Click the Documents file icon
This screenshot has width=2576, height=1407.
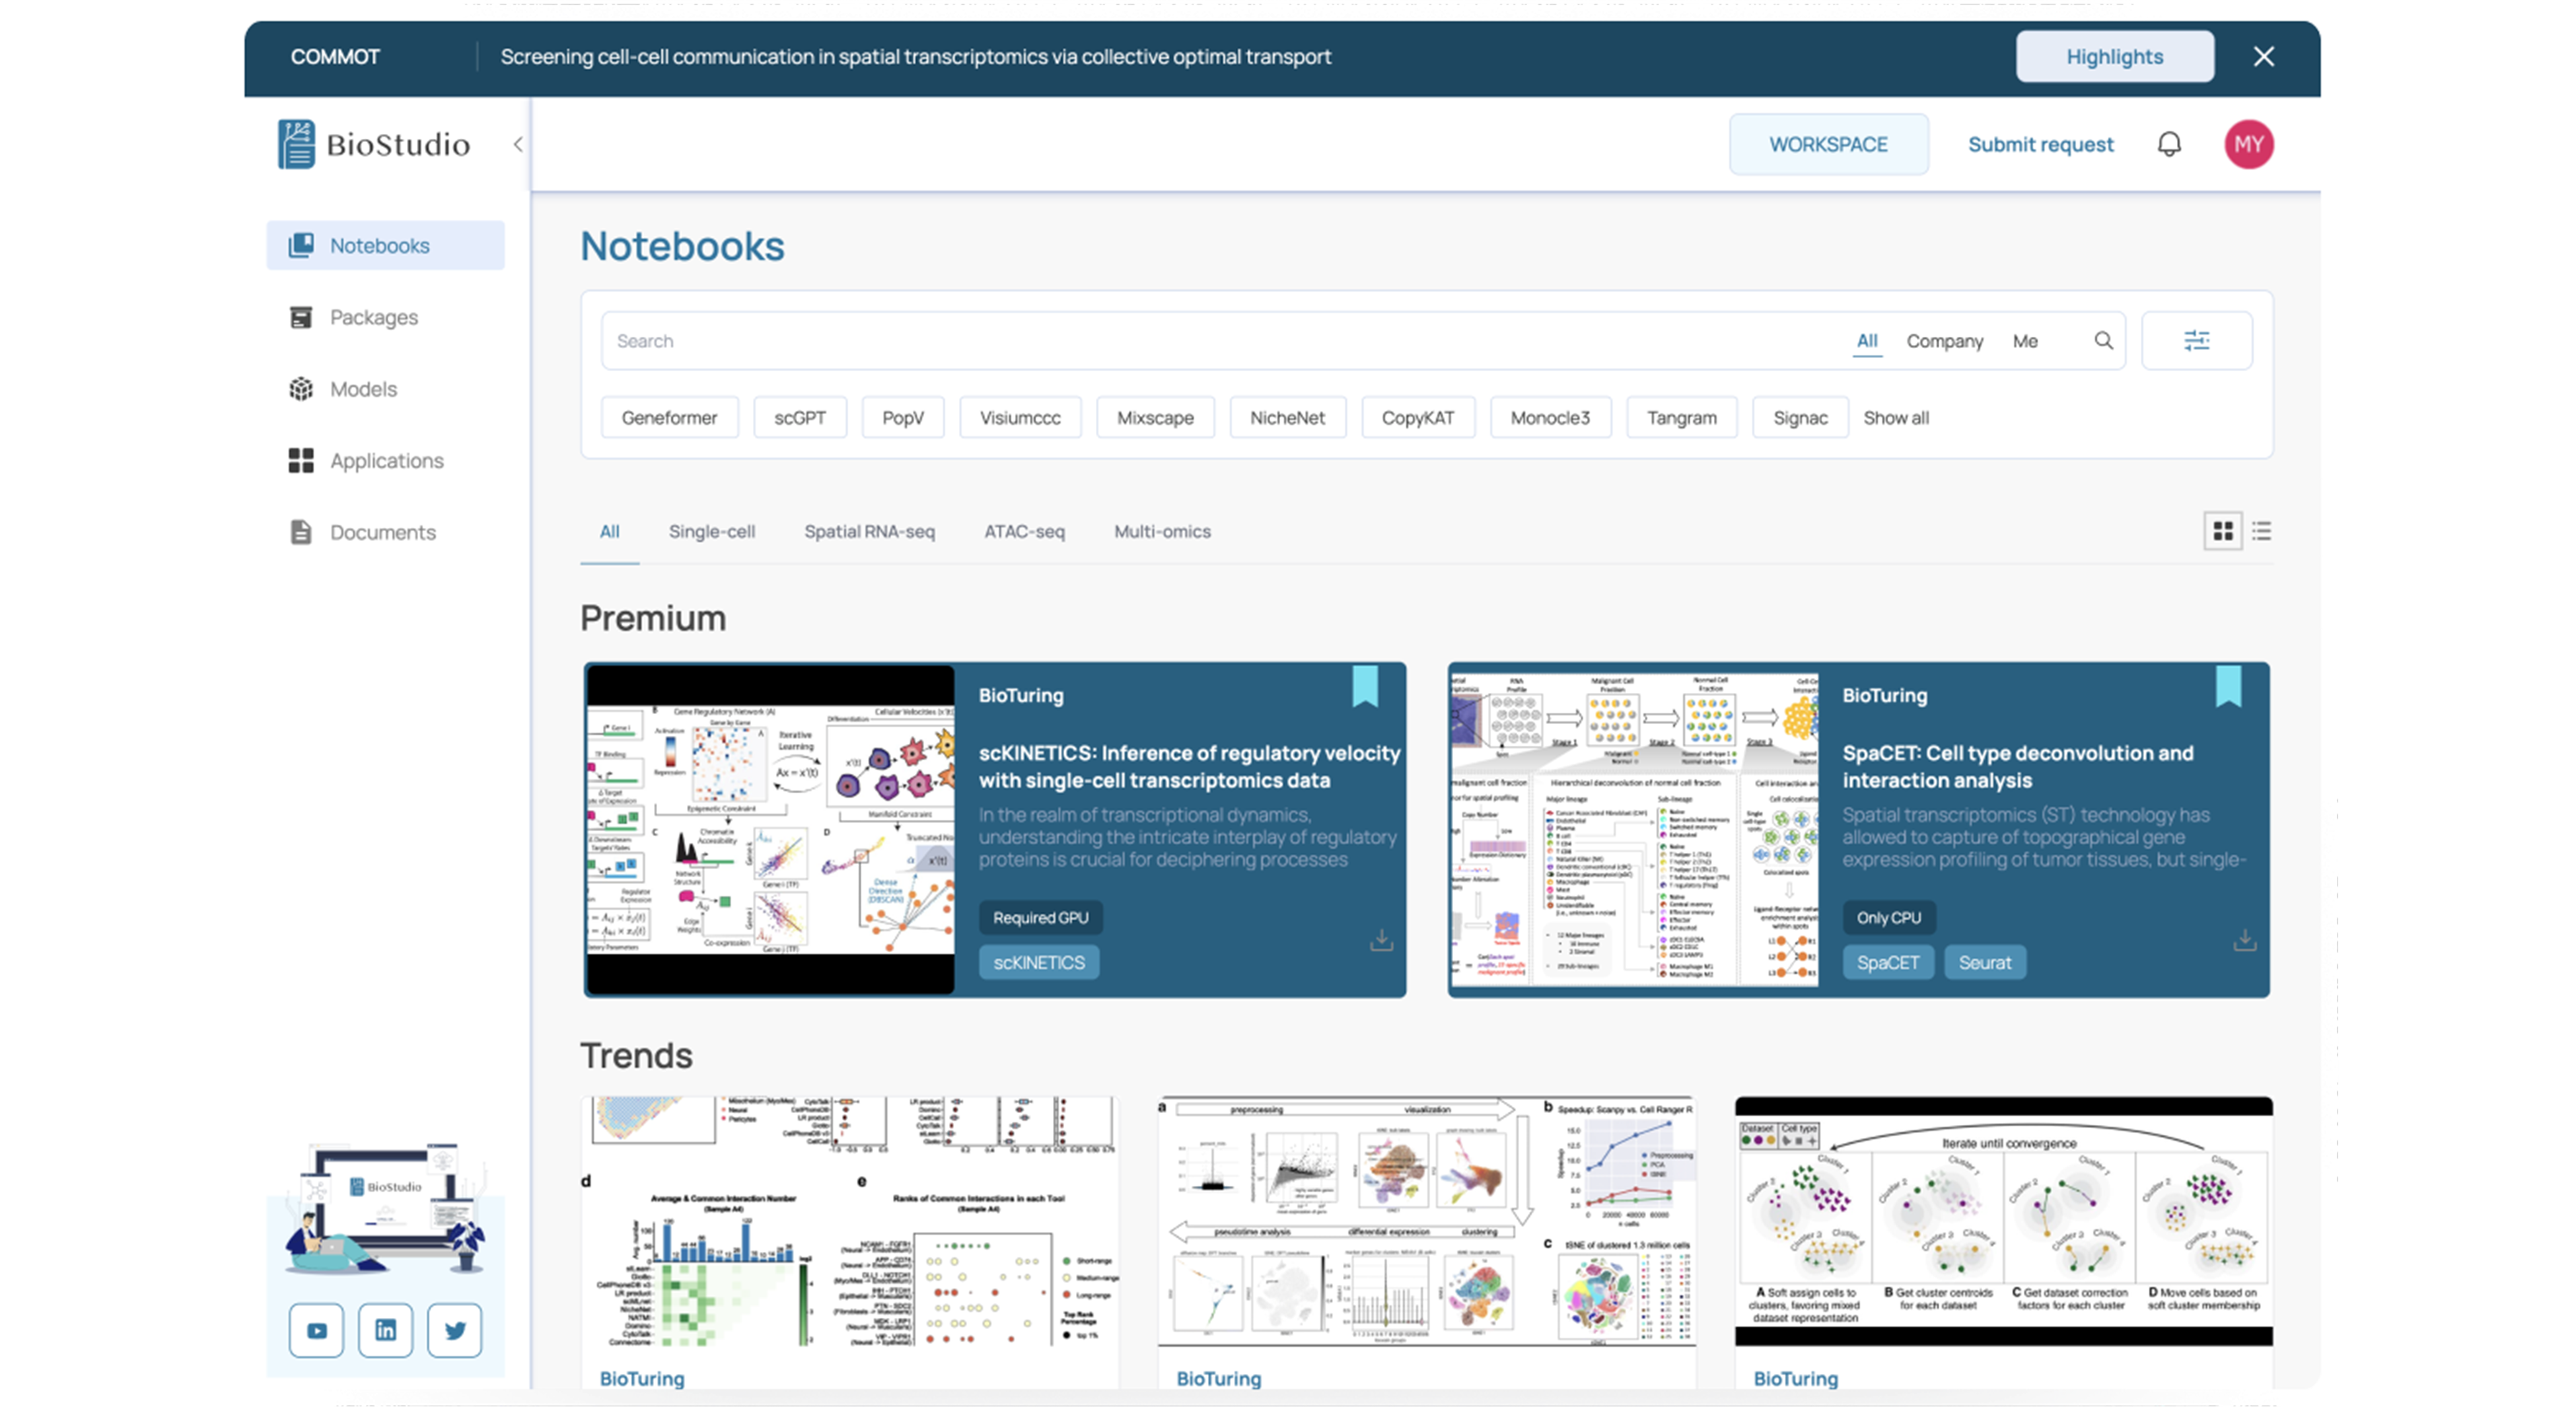click(x=301, y=532)
